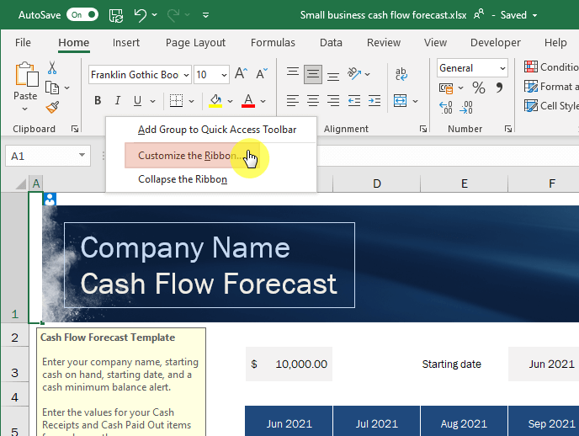Click Center horizontal align icon
The height and width of the screenshot is (436, 579).
(x=313, y=100)
